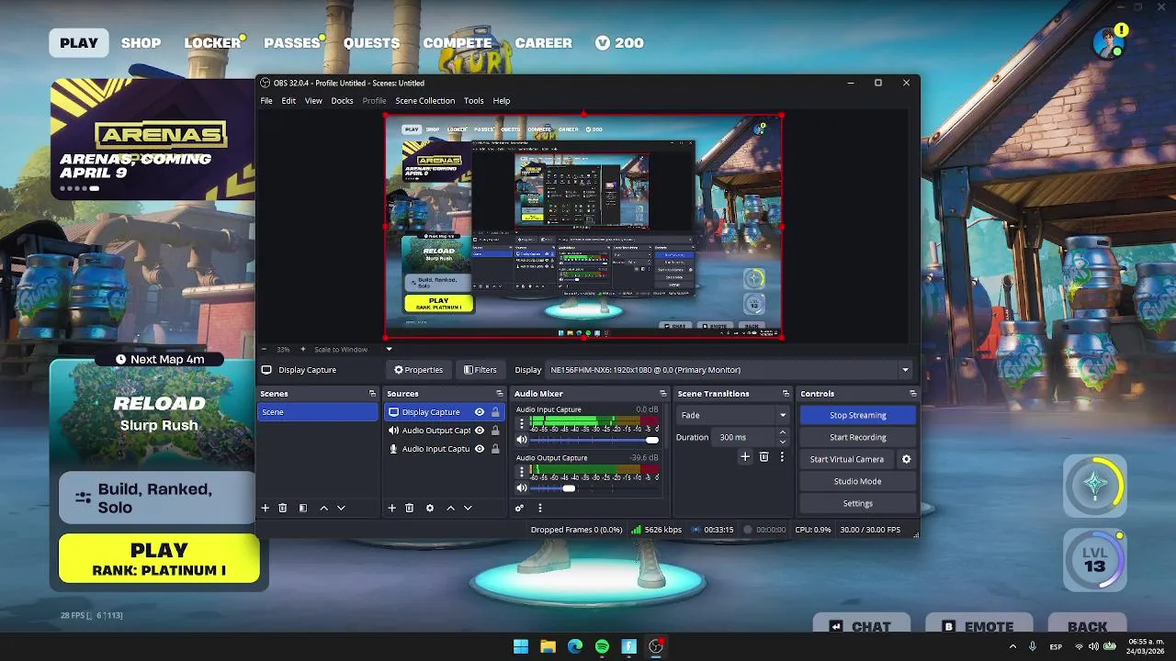This screenshot has height=661, width=1176.
Task: Click Stop Streaming button
Action: (857, 415)
